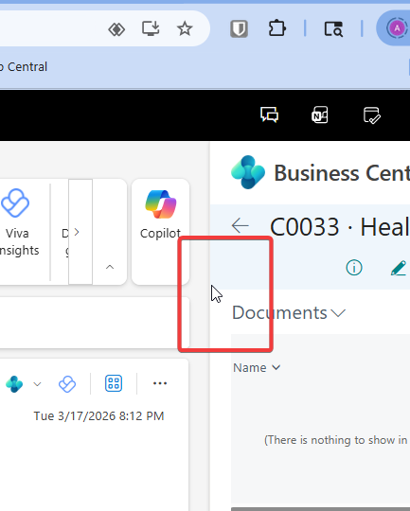Open the Teams chat icon in Outlook header

(x=269, y=115)
